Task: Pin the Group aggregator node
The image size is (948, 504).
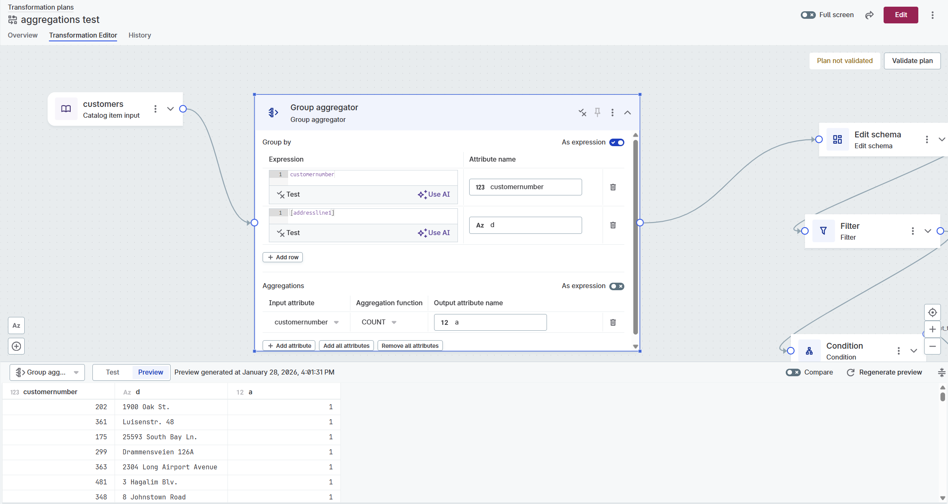Action: point(597,112)
